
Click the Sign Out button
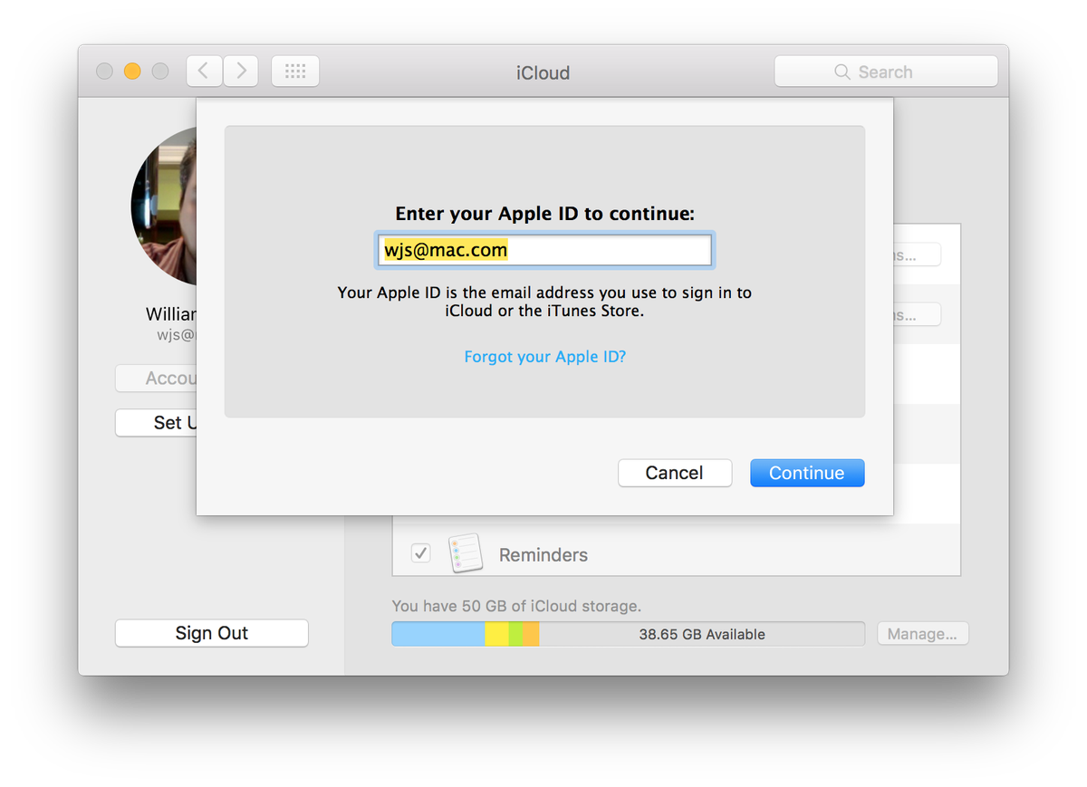pos(212,633)
